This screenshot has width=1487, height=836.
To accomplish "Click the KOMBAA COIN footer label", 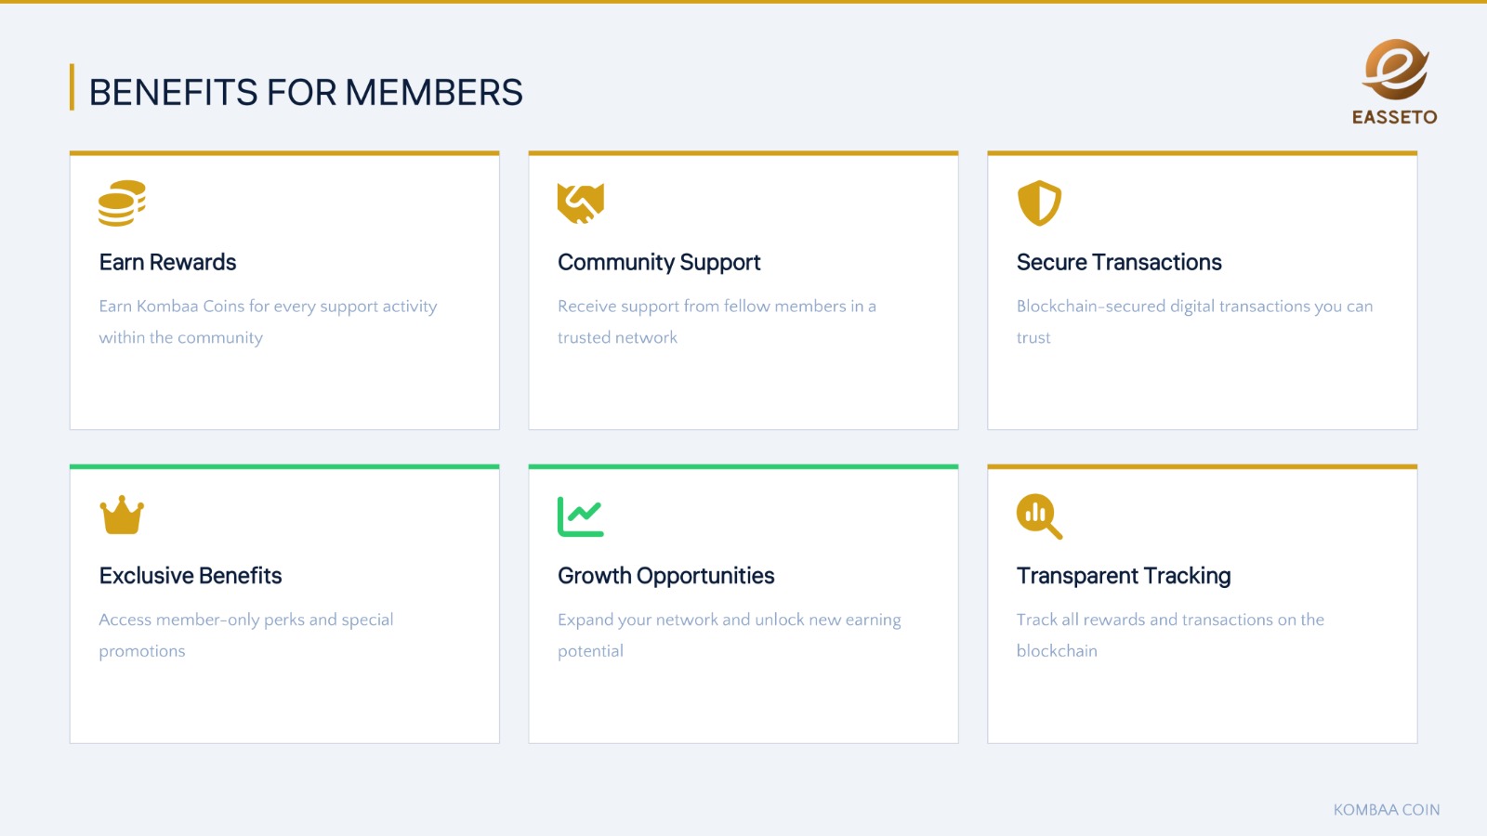I will pos(1387,810).
